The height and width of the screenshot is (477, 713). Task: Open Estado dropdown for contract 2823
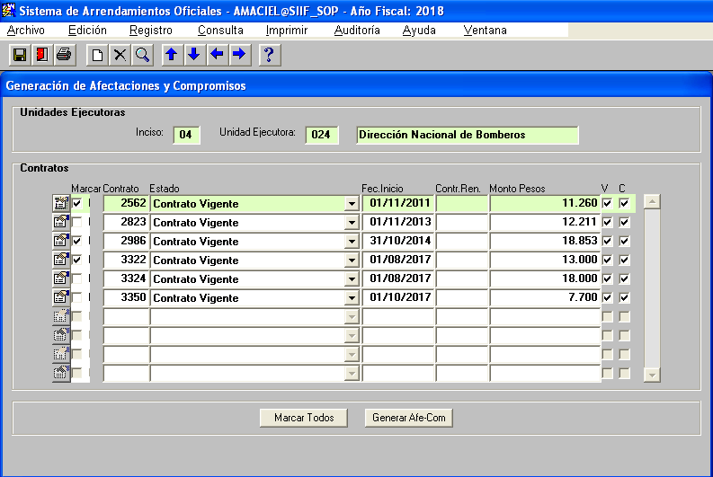352,223
